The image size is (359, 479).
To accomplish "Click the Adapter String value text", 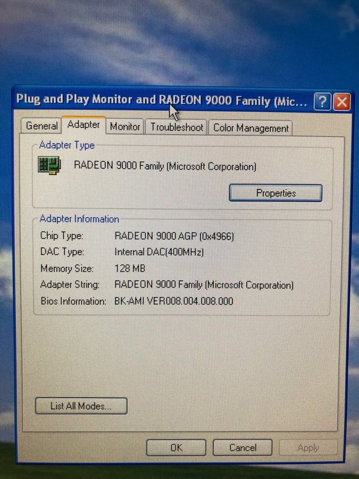I will point(204,285).
